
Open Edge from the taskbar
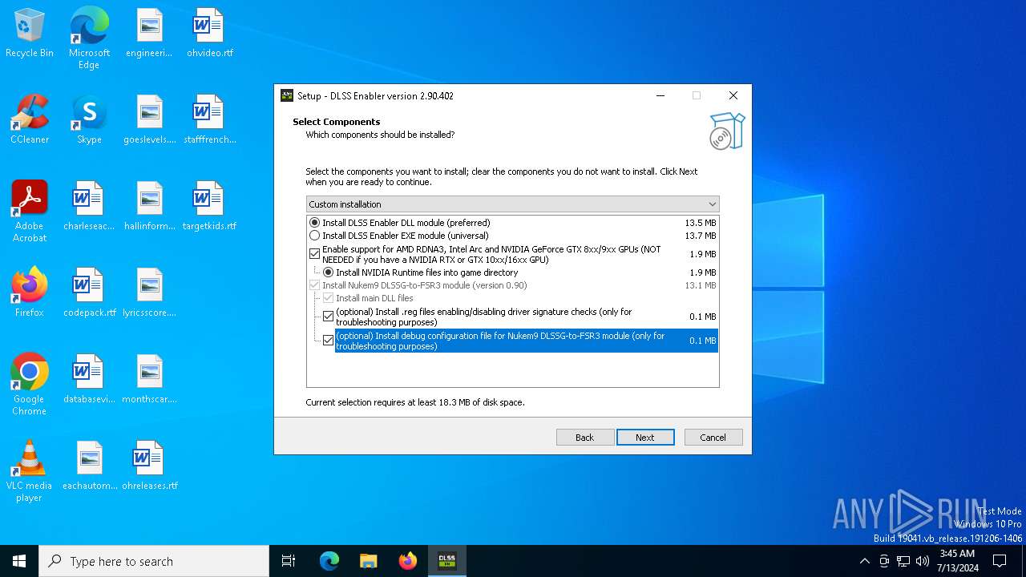329,561
